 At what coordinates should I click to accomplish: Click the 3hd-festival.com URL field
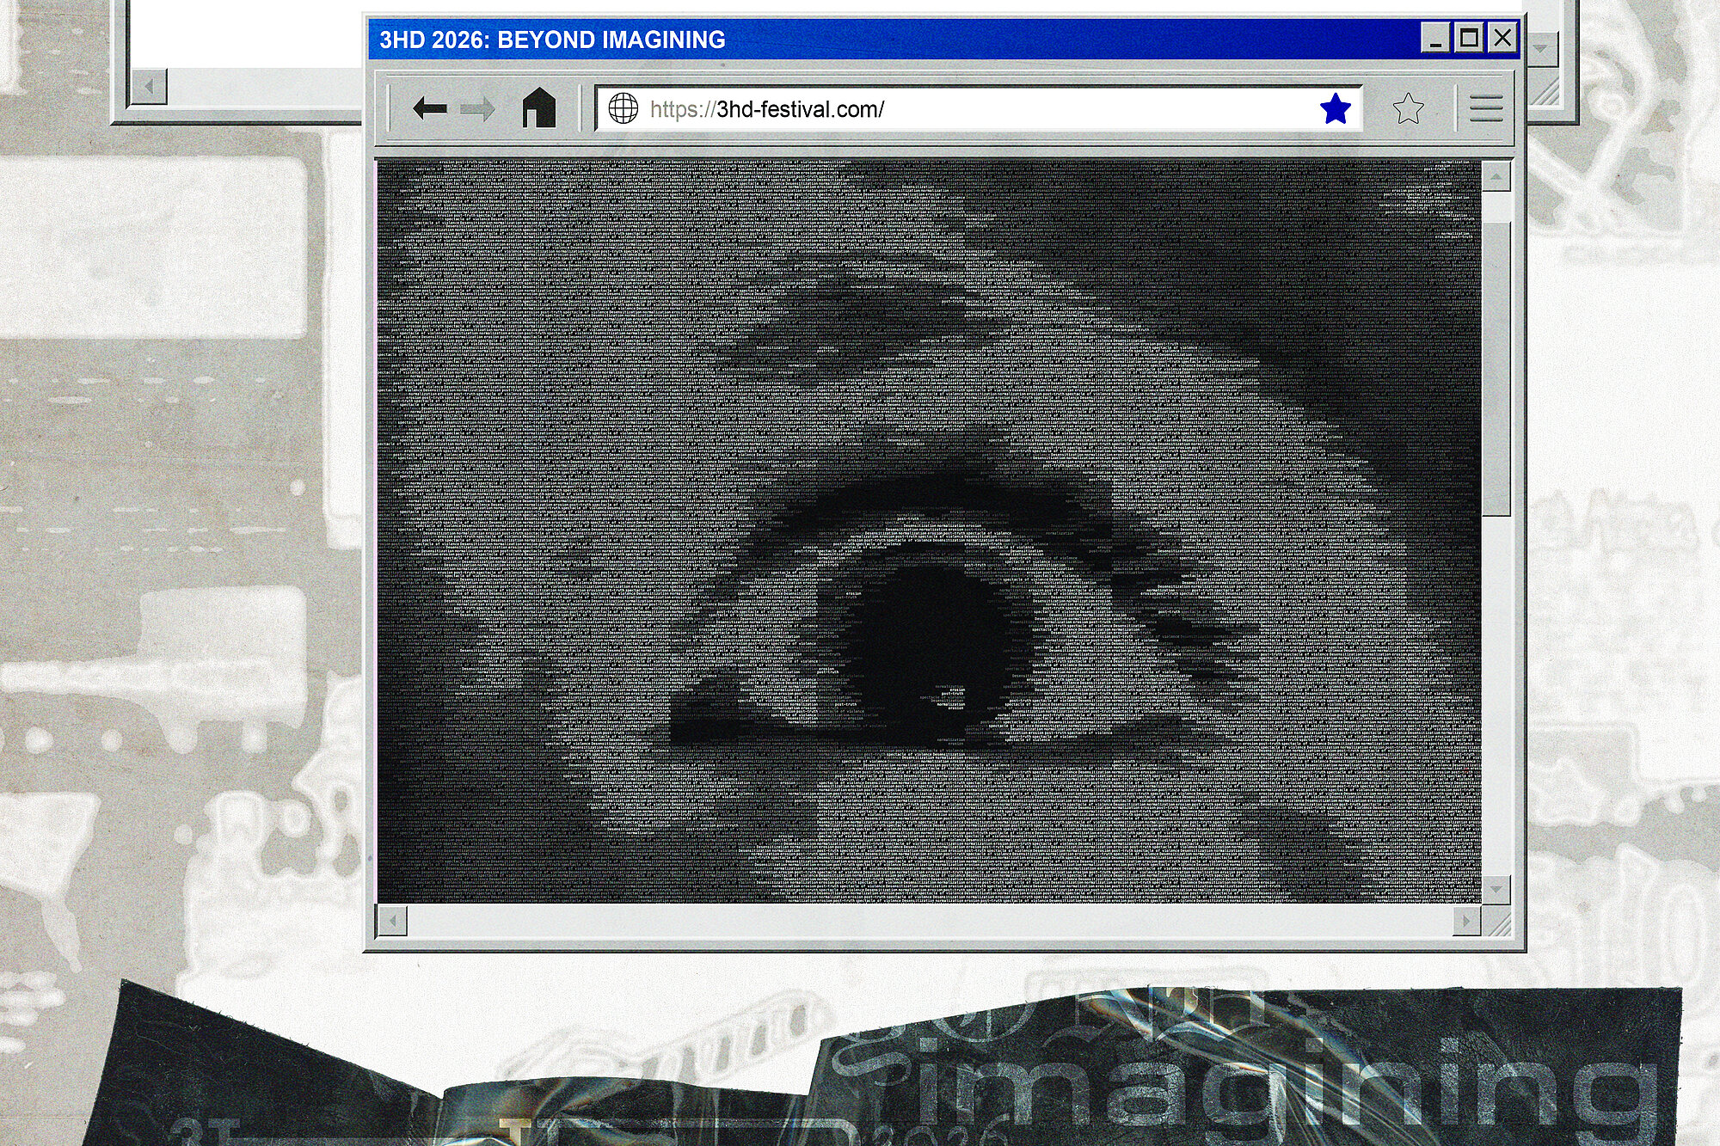[979, 109]
